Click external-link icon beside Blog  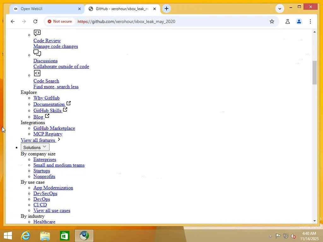[x=47, y=116]
